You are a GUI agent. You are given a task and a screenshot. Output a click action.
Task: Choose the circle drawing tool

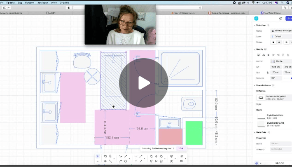(x=126, y=161)
